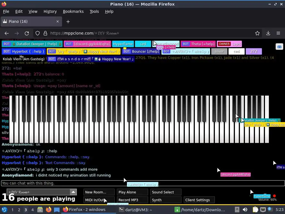Viewport: 285px width, 214px height.
Task: Focus the chat message input field
Action: click(143, 183)
